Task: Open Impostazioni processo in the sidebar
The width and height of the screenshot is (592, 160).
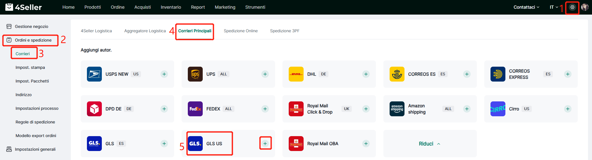Action: pyautogui.click(x=37, y=108)
